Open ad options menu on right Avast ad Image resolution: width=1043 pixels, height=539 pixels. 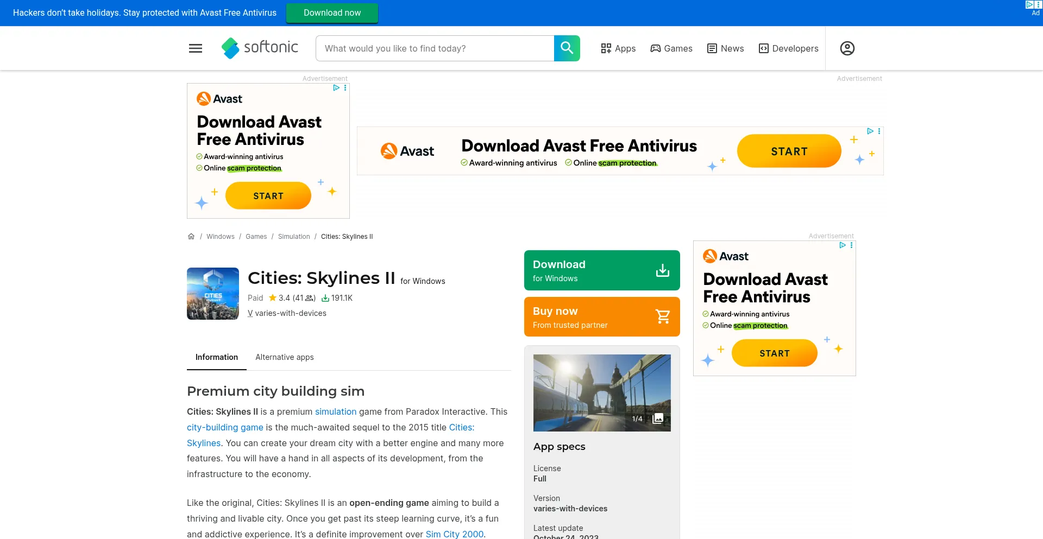coord(852,245)
